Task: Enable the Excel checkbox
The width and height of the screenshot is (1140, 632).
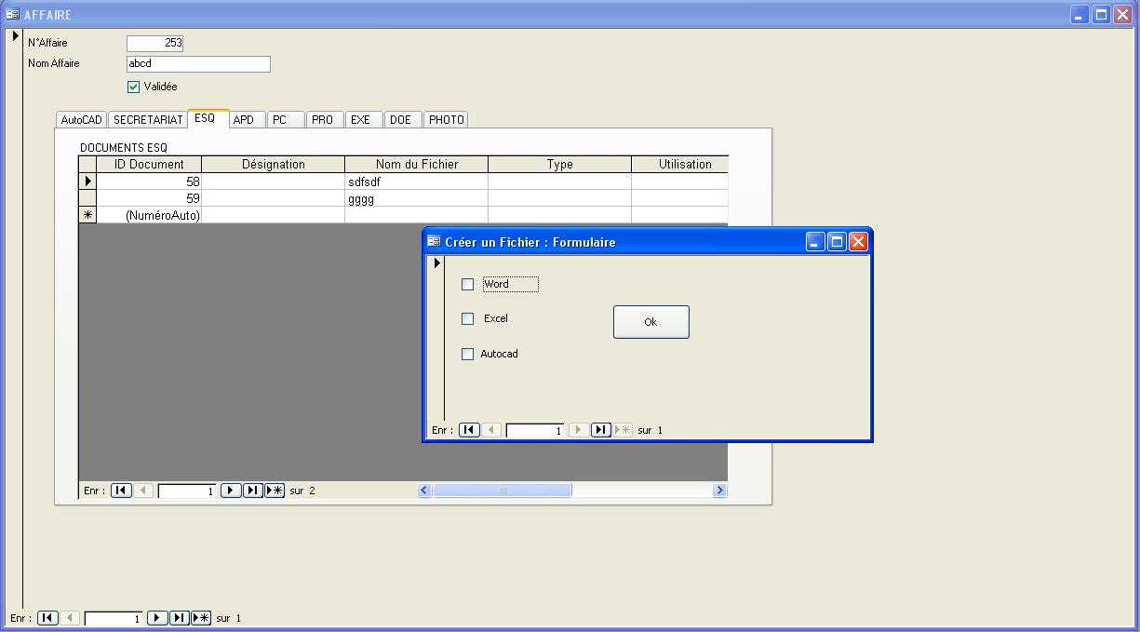Action: click(468, 319)
